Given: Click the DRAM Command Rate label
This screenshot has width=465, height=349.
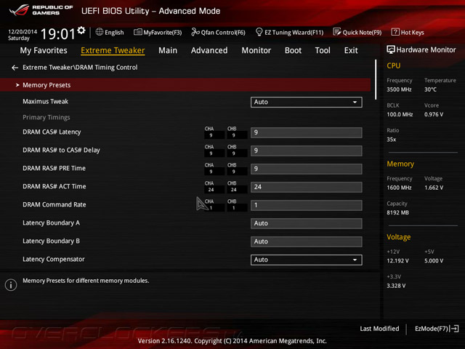Looking at the screenshot, I should pyautogui.click(x=54, y=204).
